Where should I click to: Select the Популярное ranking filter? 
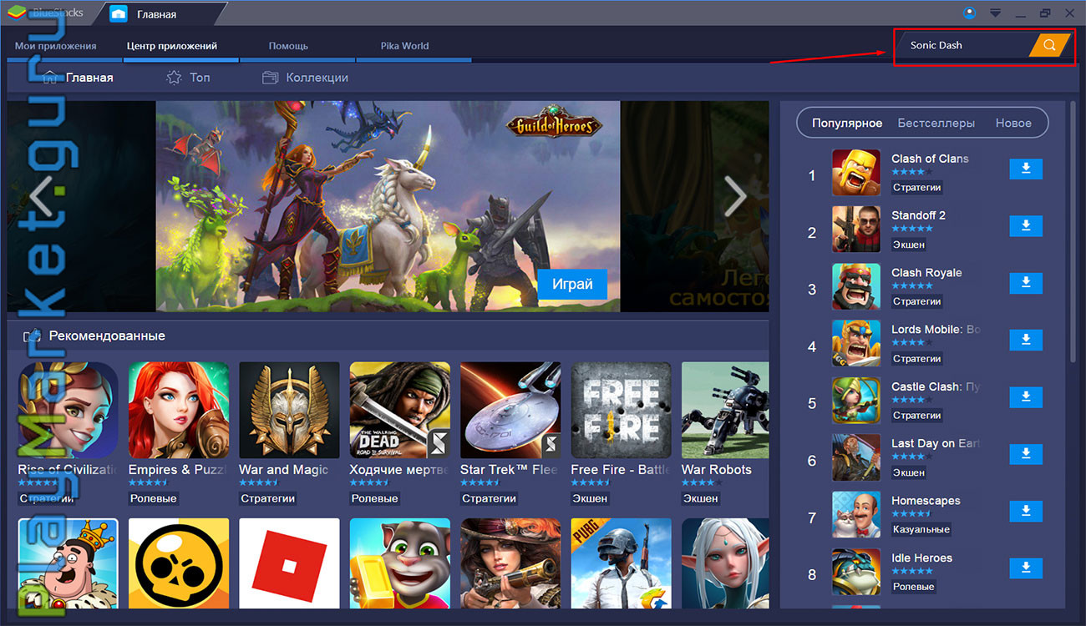pyautogui.click(x=846, y=123)
